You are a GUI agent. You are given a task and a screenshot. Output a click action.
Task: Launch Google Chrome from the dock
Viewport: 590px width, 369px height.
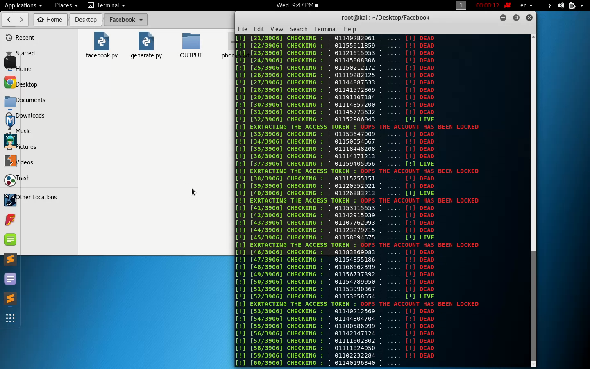(x=10, y=82)
